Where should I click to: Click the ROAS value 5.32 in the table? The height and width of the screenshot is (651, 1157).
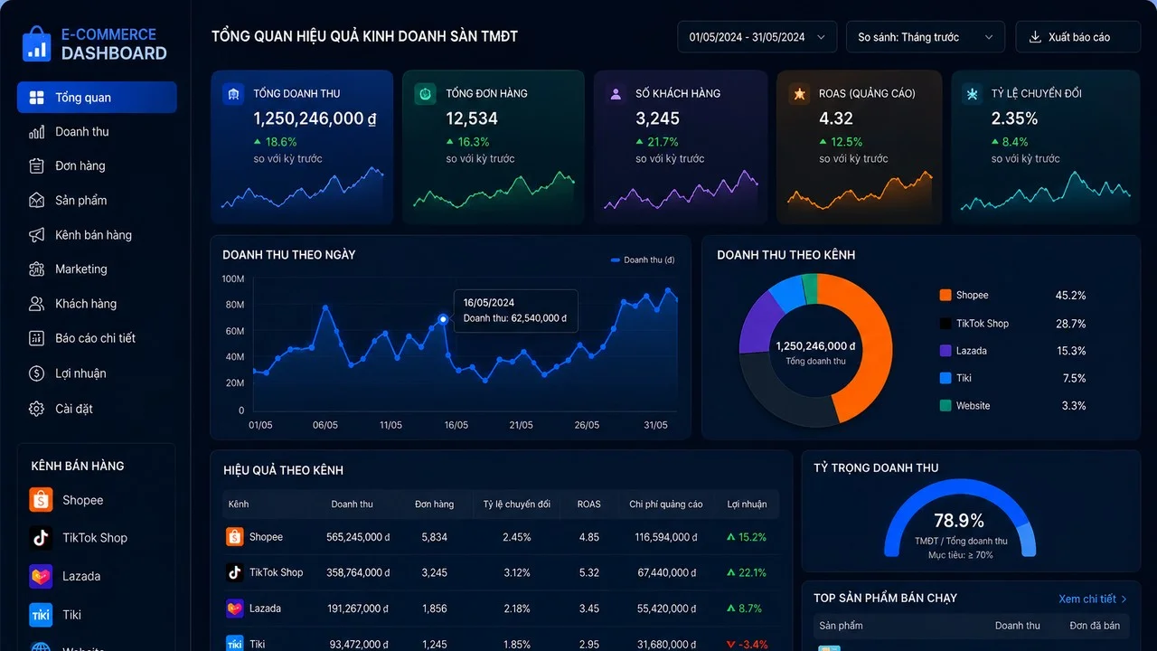point(588,572)
